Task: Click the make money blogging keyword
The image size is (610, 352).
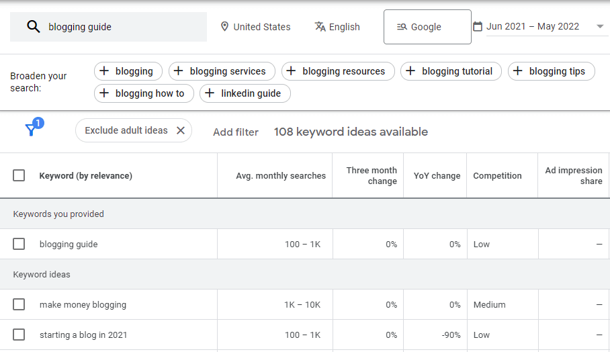Action: 83,304
